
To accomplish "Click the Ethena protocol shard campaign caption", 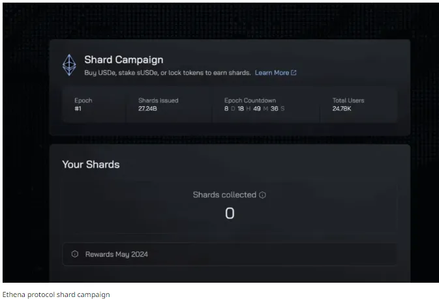I will (56, 294).
